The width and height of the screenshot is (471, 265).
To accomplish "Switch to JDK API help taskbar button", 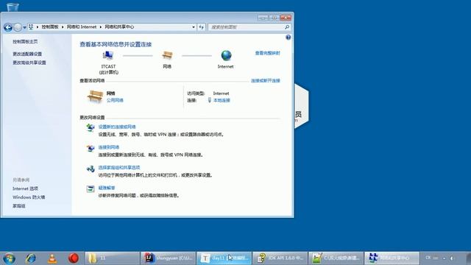I will (280, 258).
